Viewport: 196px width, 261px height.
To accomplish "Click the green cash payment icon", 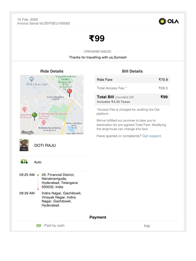I will (39, 225).
